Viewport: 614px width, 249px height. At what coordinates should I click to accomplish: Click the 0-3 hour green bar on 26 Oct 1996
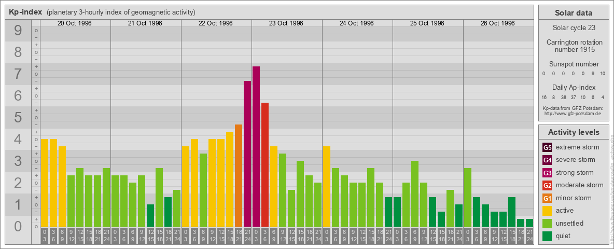(468, 197)
